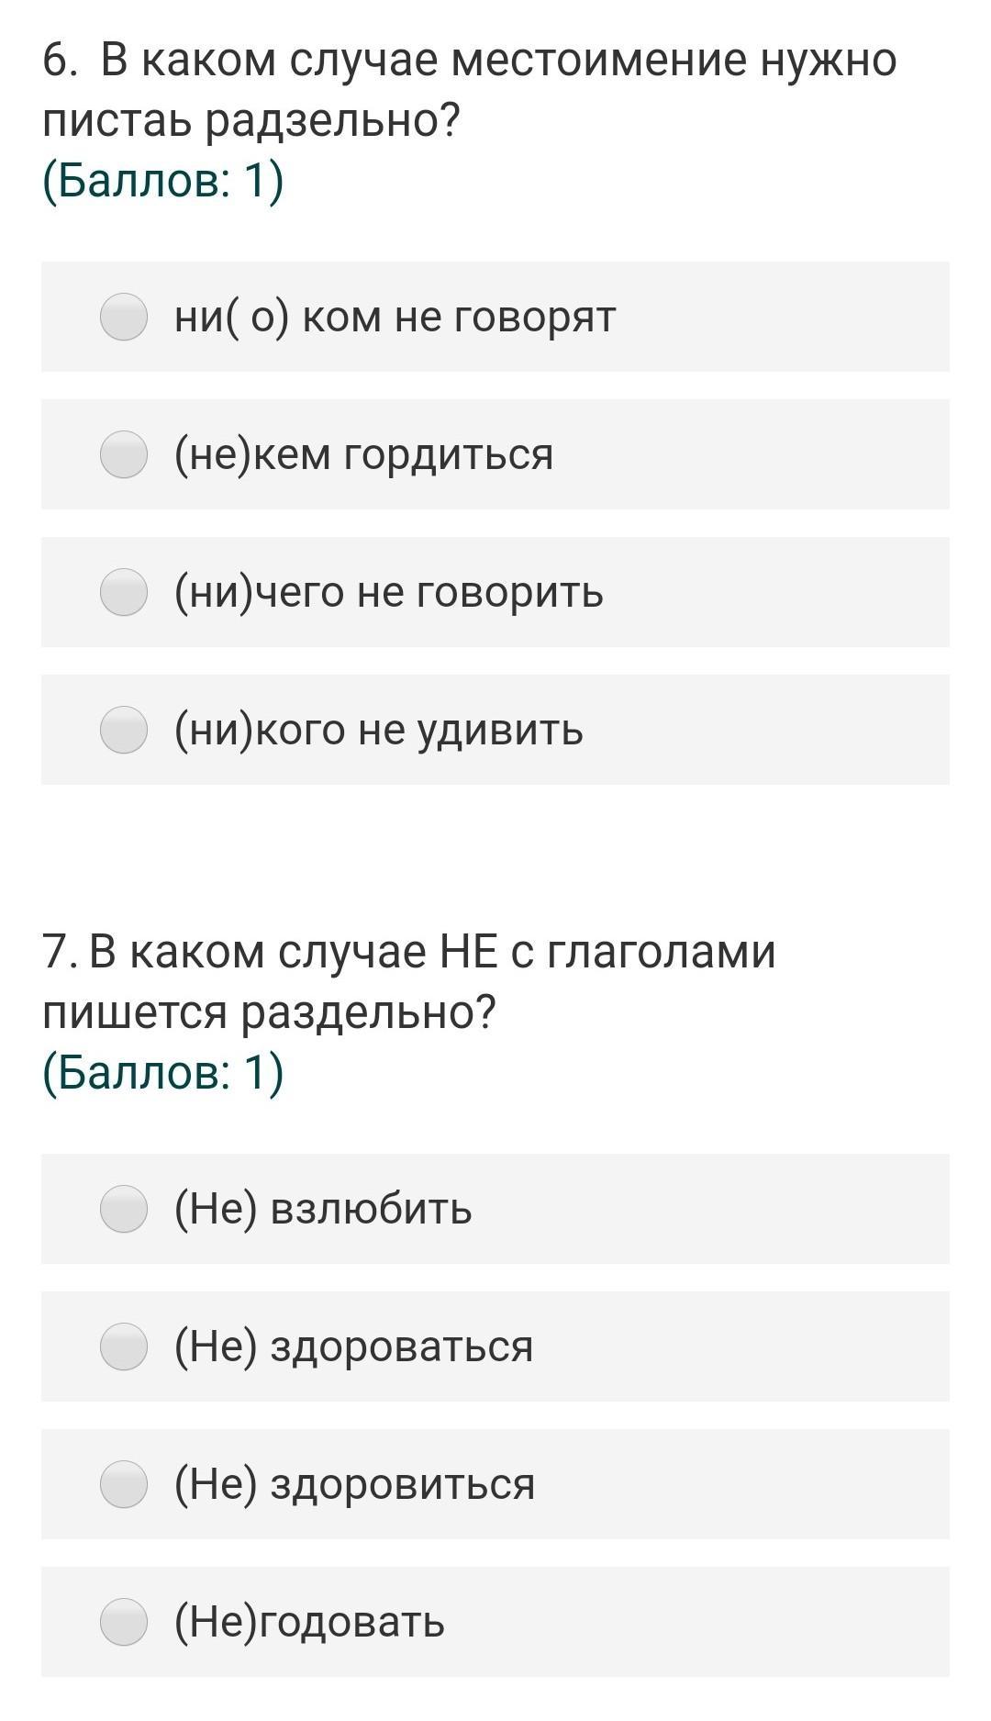Select radio button for '(Не) взлюбить'
Image resolution: width=991 pixels, height=1721 pixels.
click(124, 1209)
